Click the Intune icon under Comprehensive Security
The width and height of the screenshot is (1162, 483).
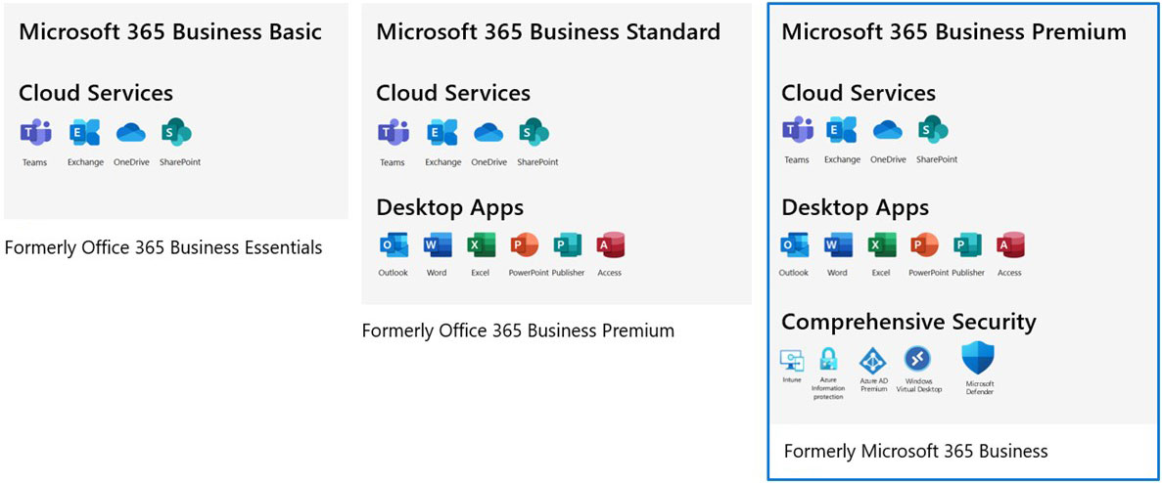791,360
